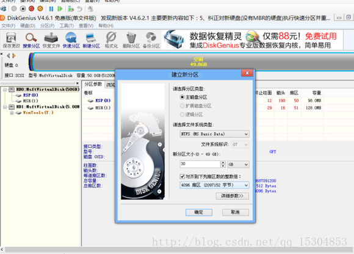Increase partition size with spinner up arrow
This screenshot has height=254, width=354.
(223, 162)
